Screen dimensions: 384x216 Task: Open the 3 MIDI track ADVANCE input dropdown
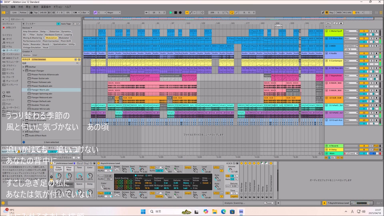click(351, 46)
